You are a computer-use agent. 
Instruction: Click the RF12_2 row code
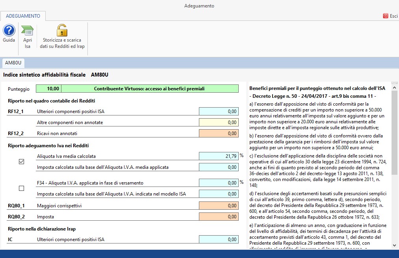(16, 134)
